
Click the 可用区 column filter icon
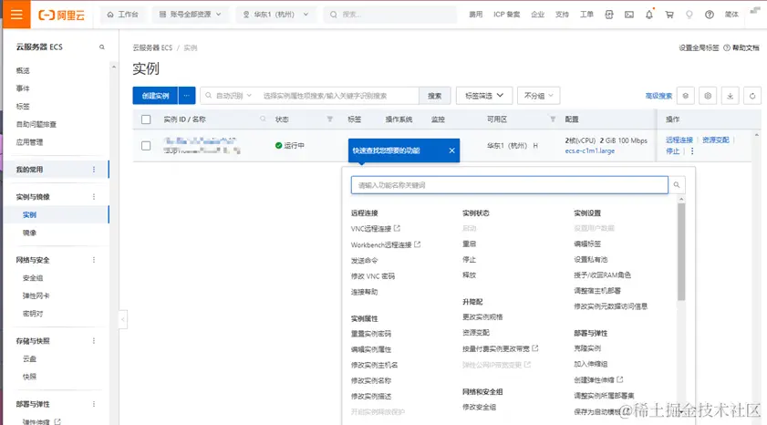553,119
